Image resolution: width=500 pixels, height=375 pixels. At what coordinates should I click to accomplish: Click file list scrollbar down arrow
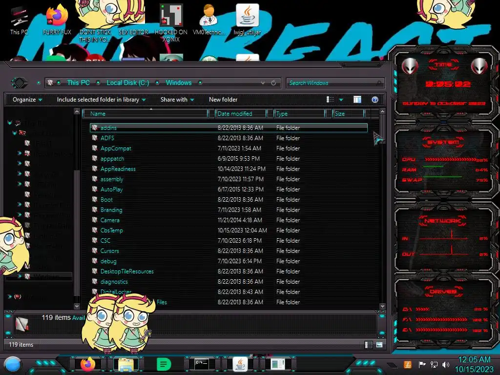tap(382, 306)
